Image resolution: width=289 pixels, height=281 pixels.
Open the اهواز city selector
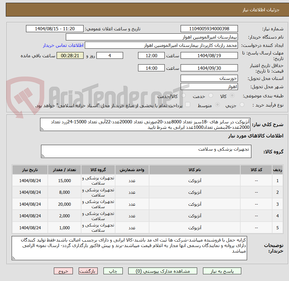pyautogui.click(x=209, y=86)
